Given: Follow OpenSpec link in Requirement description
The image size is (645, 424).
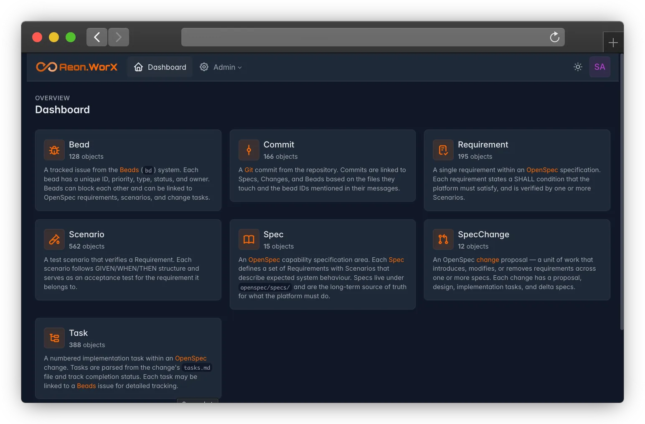Looking at the screenshot, I should (x=542, y=170).
